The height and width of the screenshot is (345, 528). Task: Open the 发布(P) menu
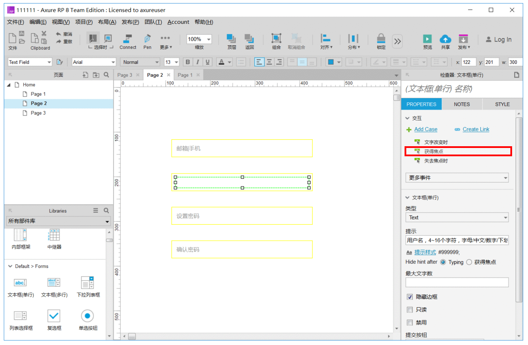pos(130,22)
